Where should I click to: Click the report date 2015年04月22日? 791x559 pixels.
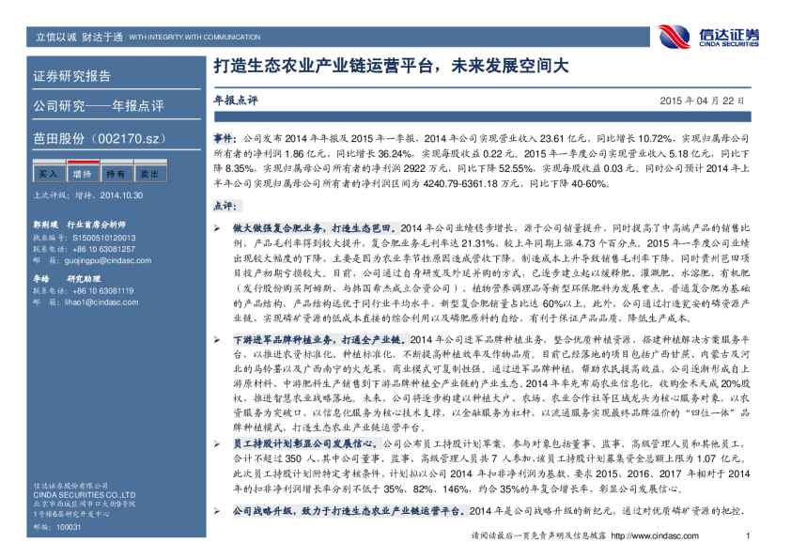tap(702, 100)
